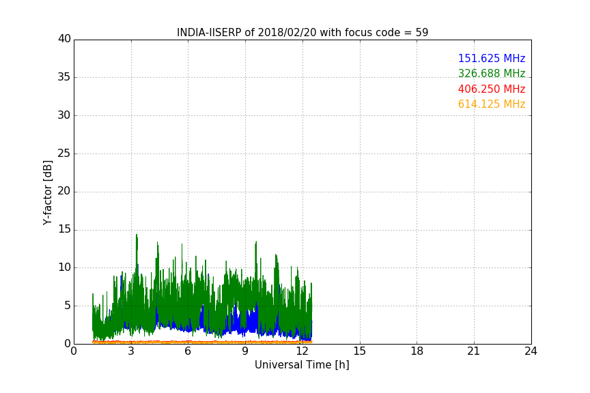The height and width of the screenshot is (393, 590).
Task: Click the y-axis tick label 40
Action: coord(64,39)
